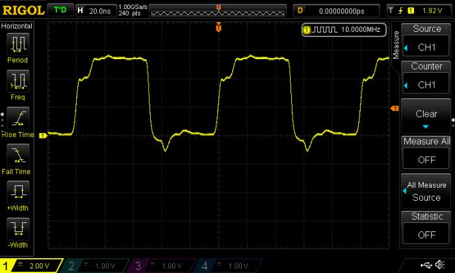The image size is (455, 273).
Task: Open All Measure Source option
Action: pyautogui.click(x=426, y=191)
